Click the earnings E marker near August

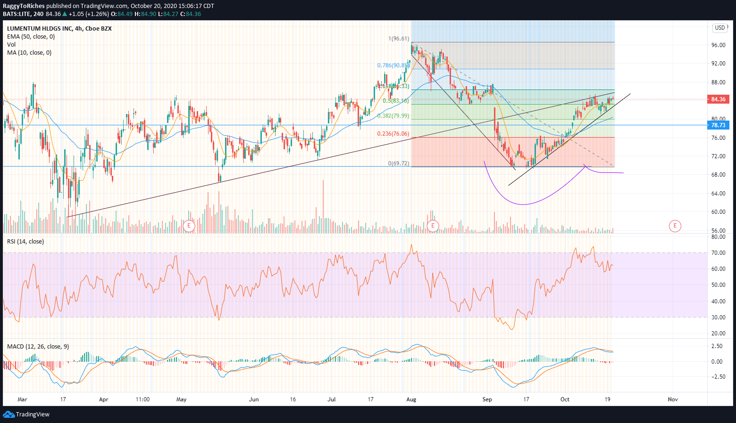pyautogui.click(x=433, y=226)
